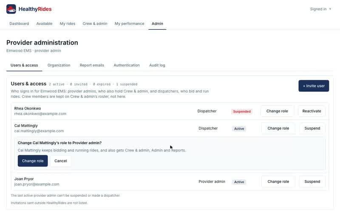Click the Provider administration heading
Image resolution: width=340 pixels, height=212 pixels.
(x=42, y=43)
